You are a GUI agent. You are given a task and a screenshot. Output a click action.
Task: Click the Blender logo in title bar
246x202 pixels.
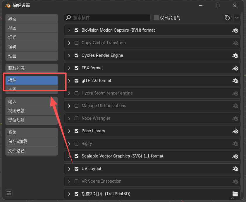(8, 6)
